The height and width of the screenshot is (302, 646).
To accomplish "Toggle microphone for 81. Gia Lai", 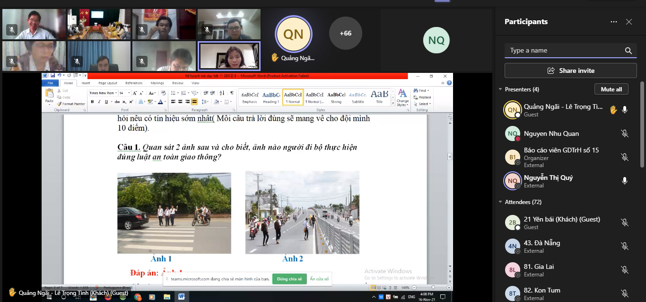I will coord(625,270).
